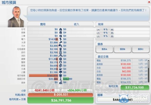Screen dimensions: 151x105
Task: Click the 電力 expense value §14,520
Action: tap(53, 39)
